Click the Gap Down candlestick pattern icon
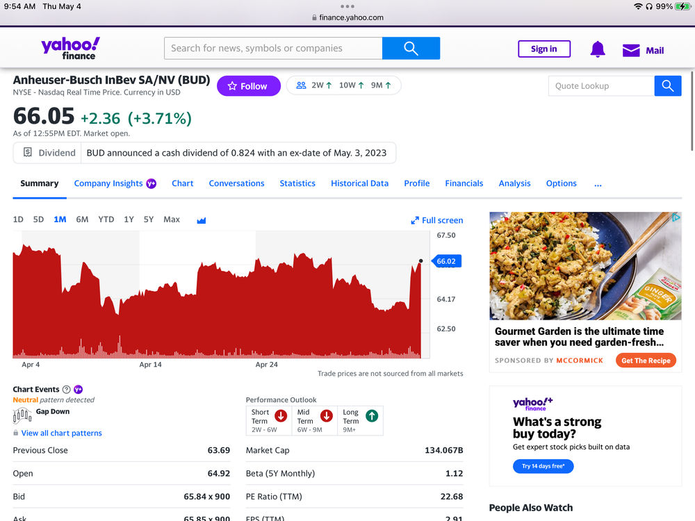This screenshot has width=695, height=521. pos(21,415)
